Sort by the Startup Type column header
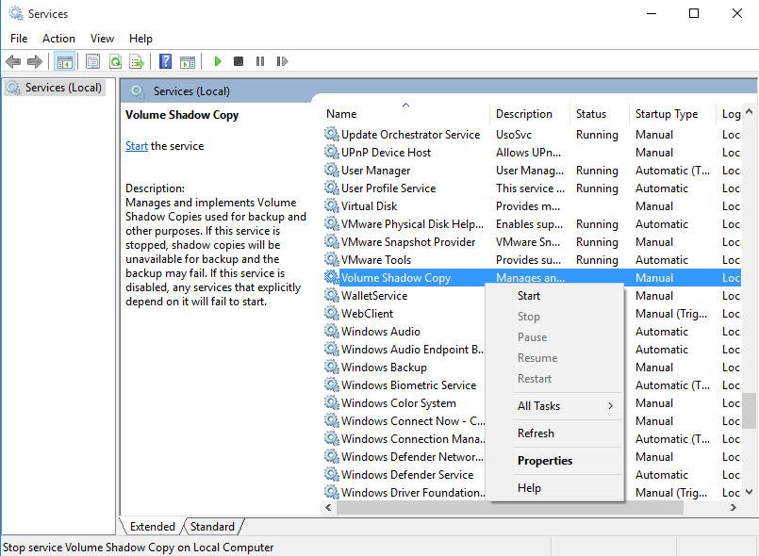759x556 pixels. tap(667, 114)
